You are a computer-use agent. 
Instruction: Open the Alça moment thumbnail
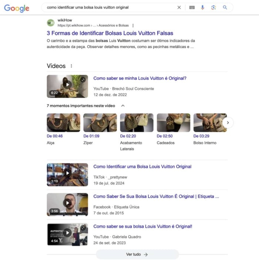64,123
